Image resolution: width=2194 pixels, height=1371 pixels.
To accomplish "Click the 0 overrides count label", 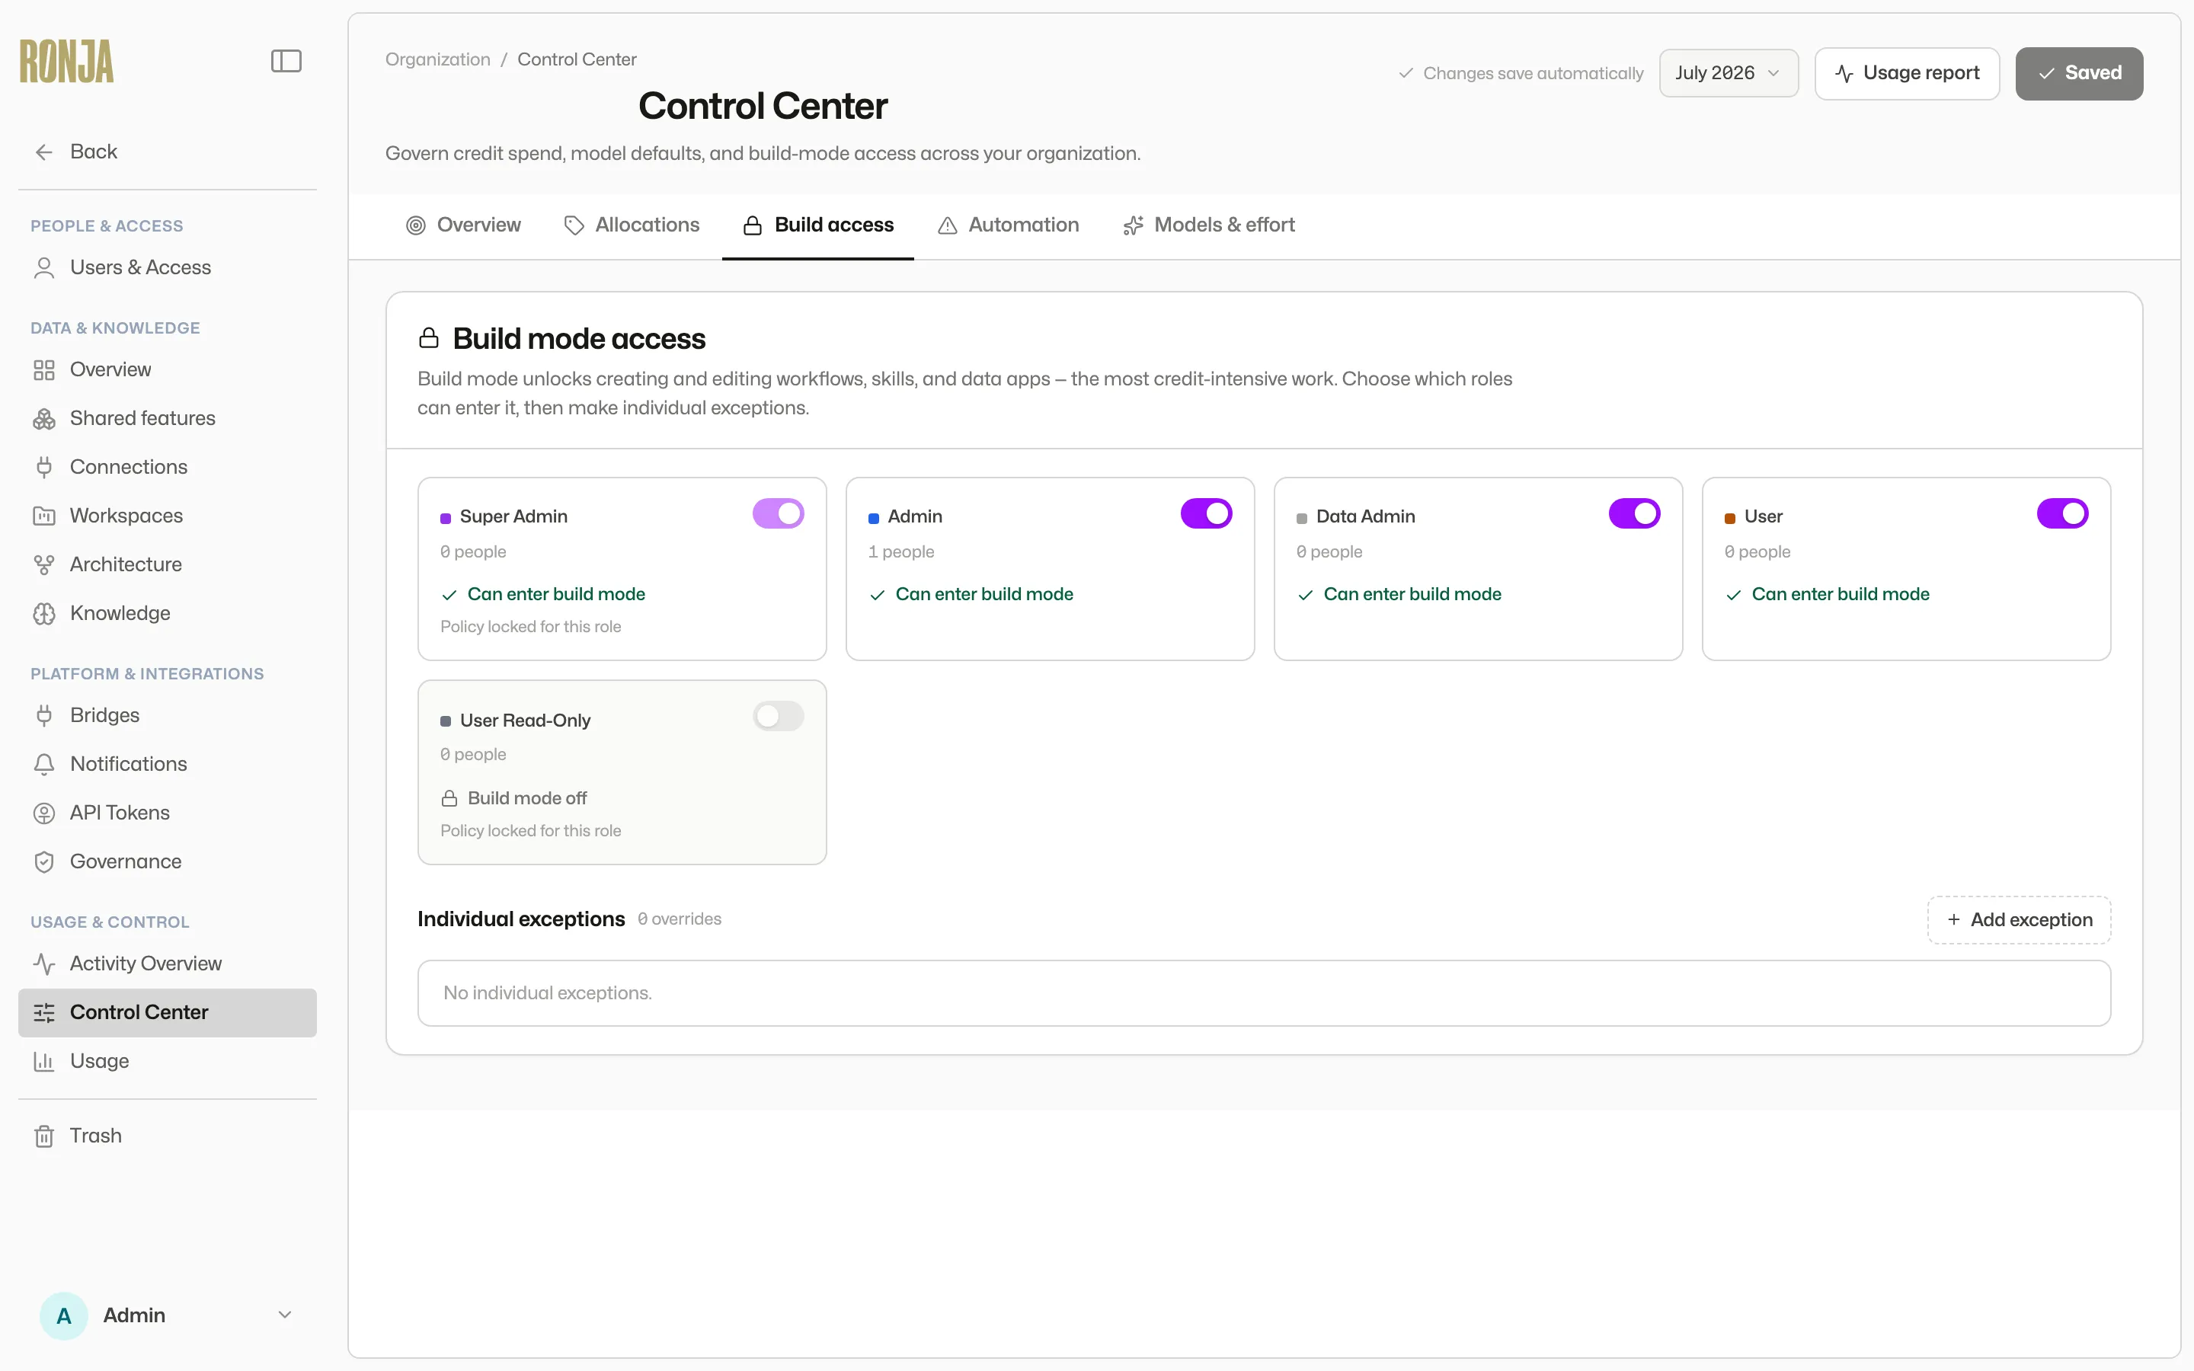I will pos(679,919).
